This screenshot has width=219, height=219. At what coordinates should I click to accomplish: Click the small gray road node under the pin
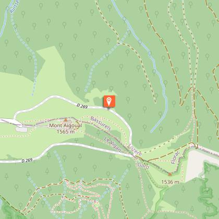tap(108, 108)
